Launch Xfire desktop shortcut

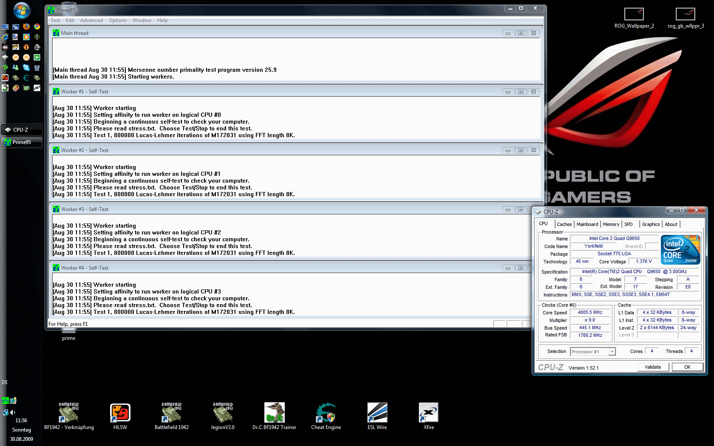pyautogui.click(x=429, y=416)
